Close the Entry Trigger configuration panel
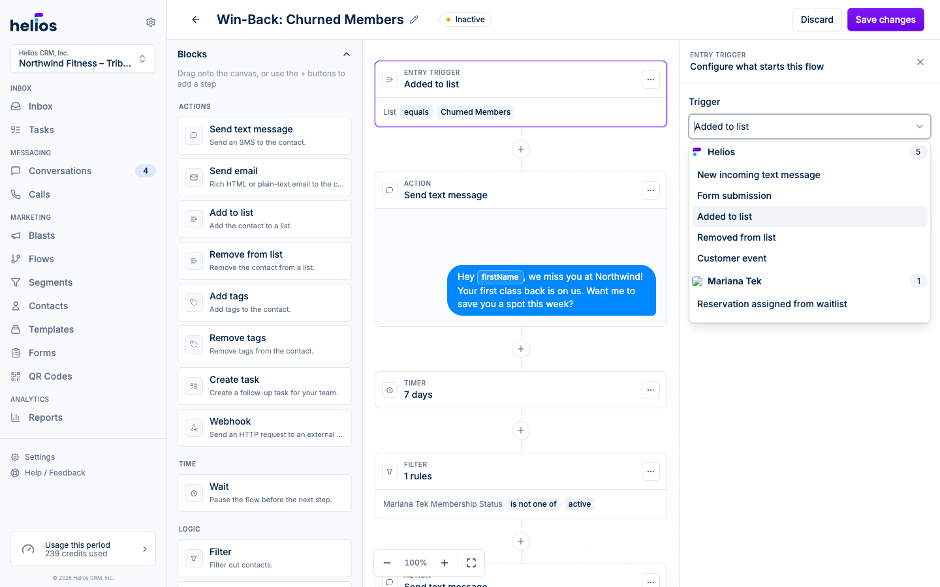This screenshot has height=587, width=940. pyautogui.click(x=920, y=62)
